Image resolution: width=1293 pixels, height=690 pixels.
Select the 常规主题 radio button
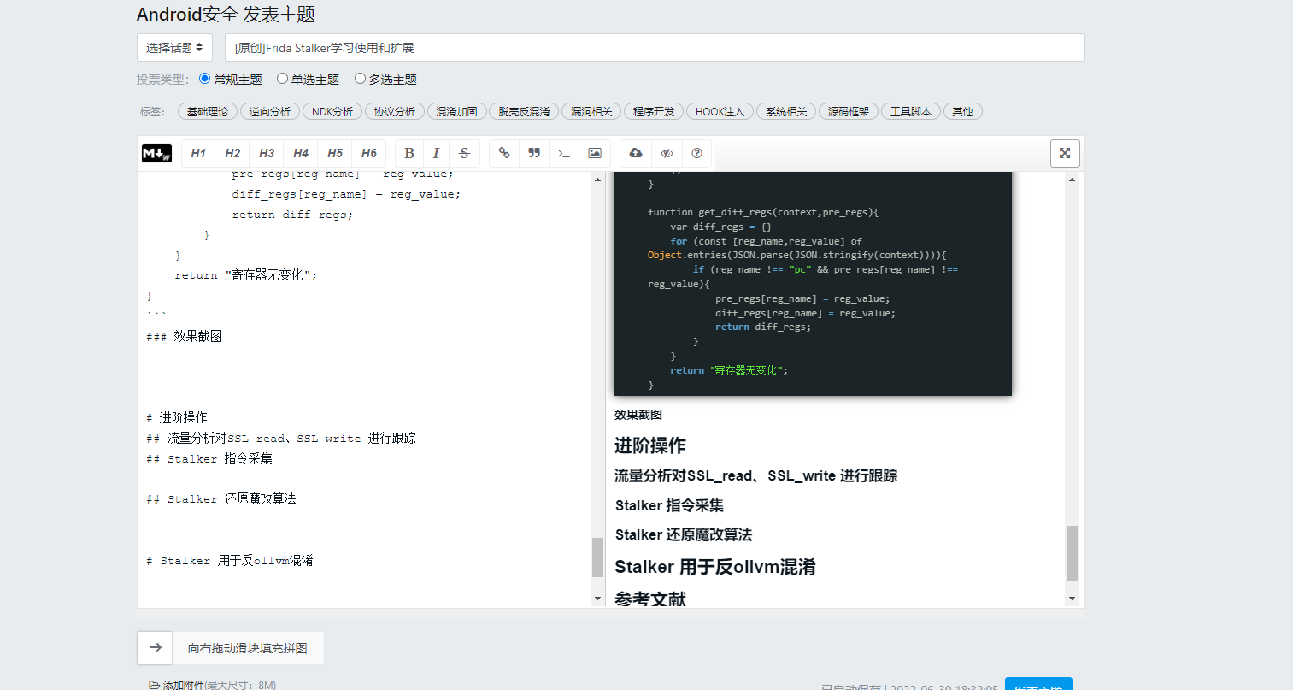(204, 79)
